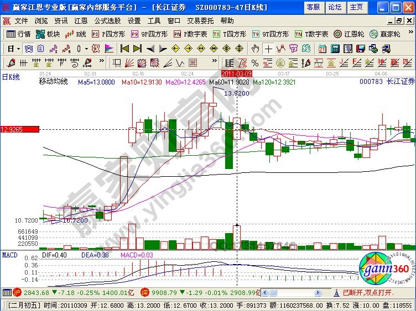The width and height of the screenshot is (416, 311).
Task: Expand the 日 period dropdown
Action: [x=13, y=48]
